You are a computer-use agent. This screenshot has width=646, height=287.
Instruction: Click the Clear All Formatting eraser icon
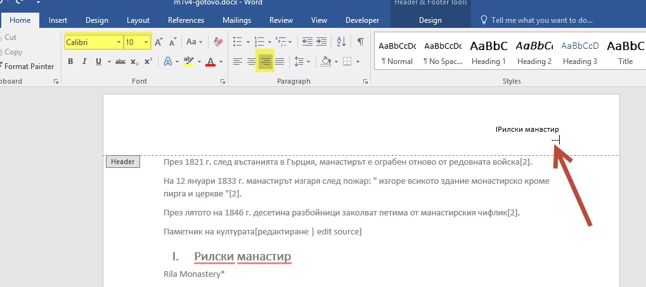(x=219, y=42)
